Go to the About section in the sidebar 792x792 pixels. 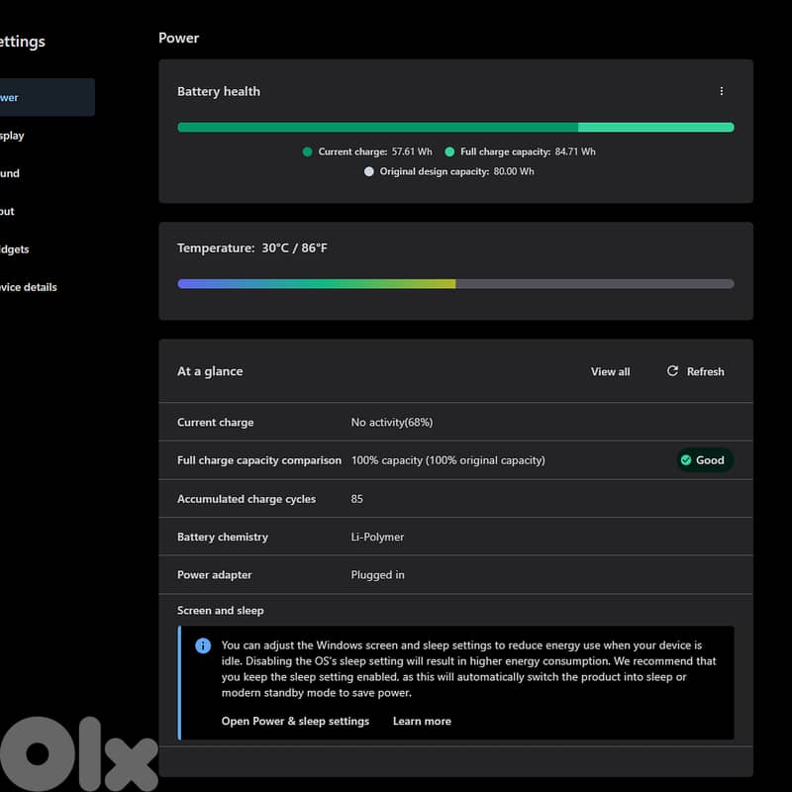click(x=10, y=211)
